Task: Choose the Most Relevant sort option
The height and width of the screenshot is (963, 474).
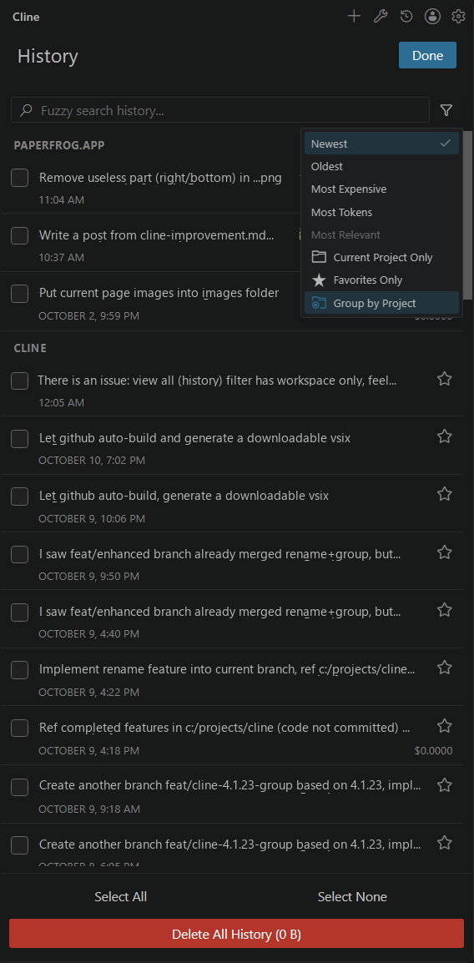Action: [381, 234]
